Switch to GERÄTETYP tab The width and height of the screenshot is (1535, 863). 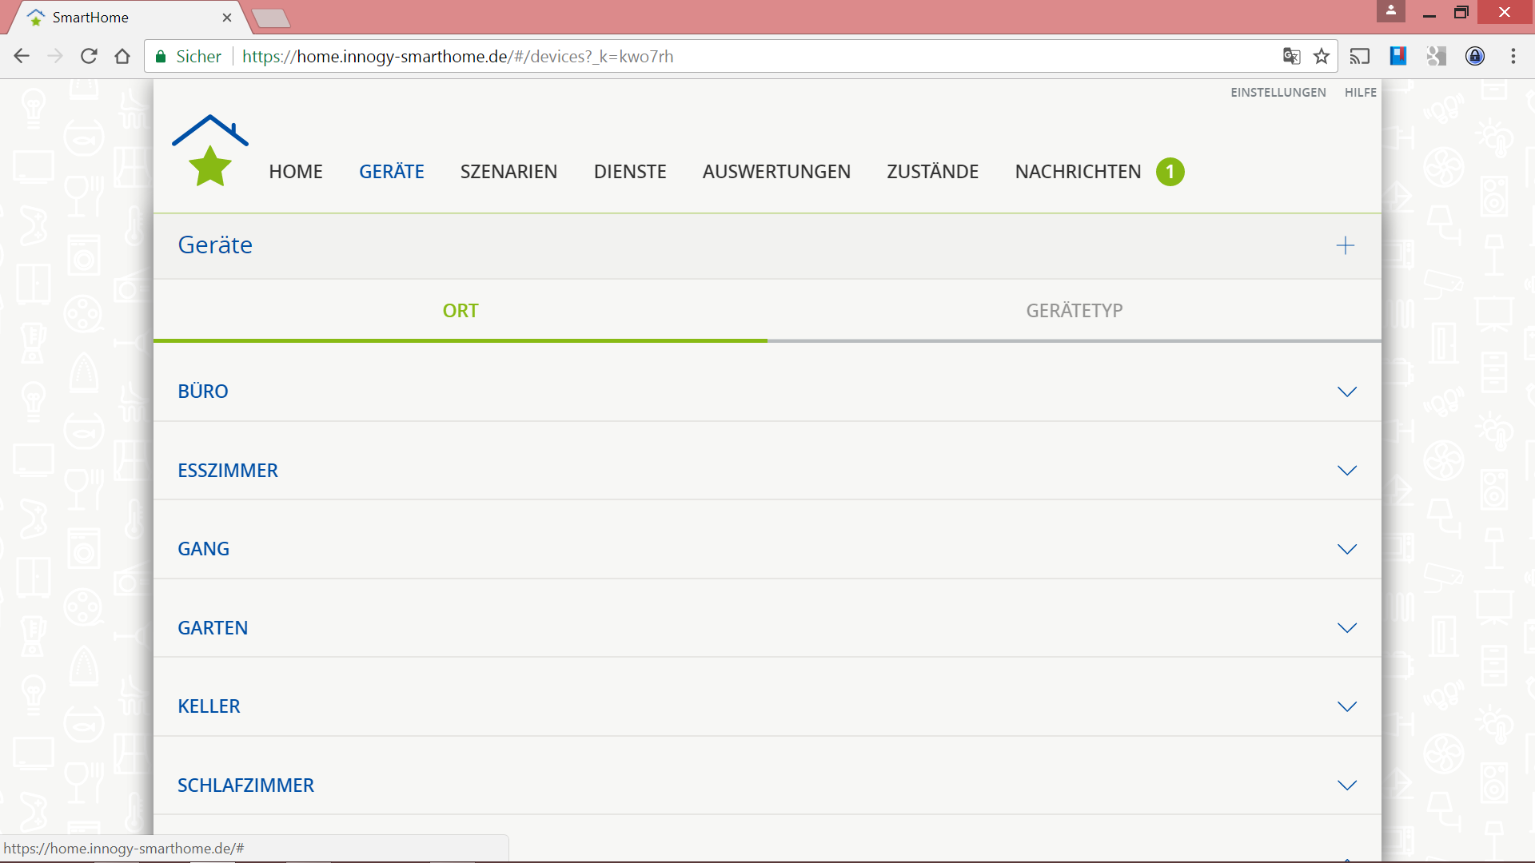point(1074,311)
